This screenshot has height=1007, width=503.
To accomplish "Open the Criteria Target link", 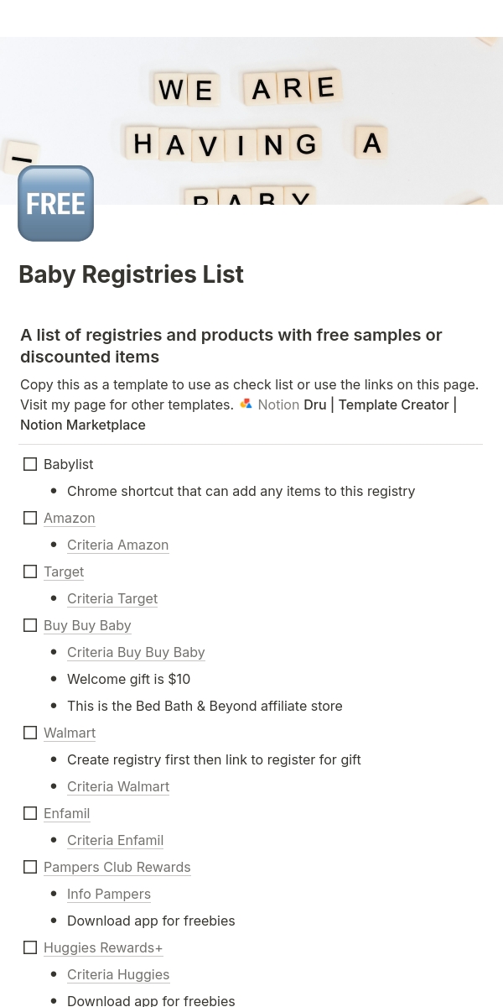I will (x=112, y=598).
